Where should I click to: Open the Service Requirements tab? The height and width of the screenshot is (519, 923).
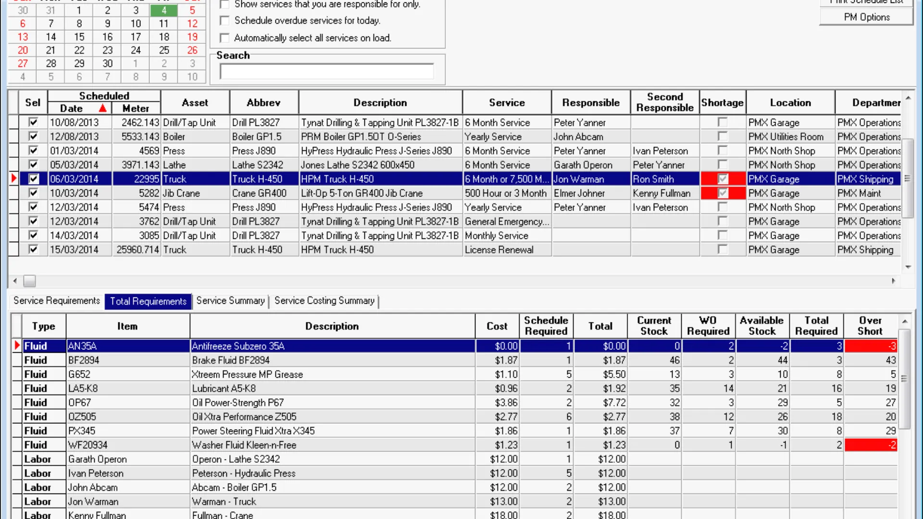57,301
